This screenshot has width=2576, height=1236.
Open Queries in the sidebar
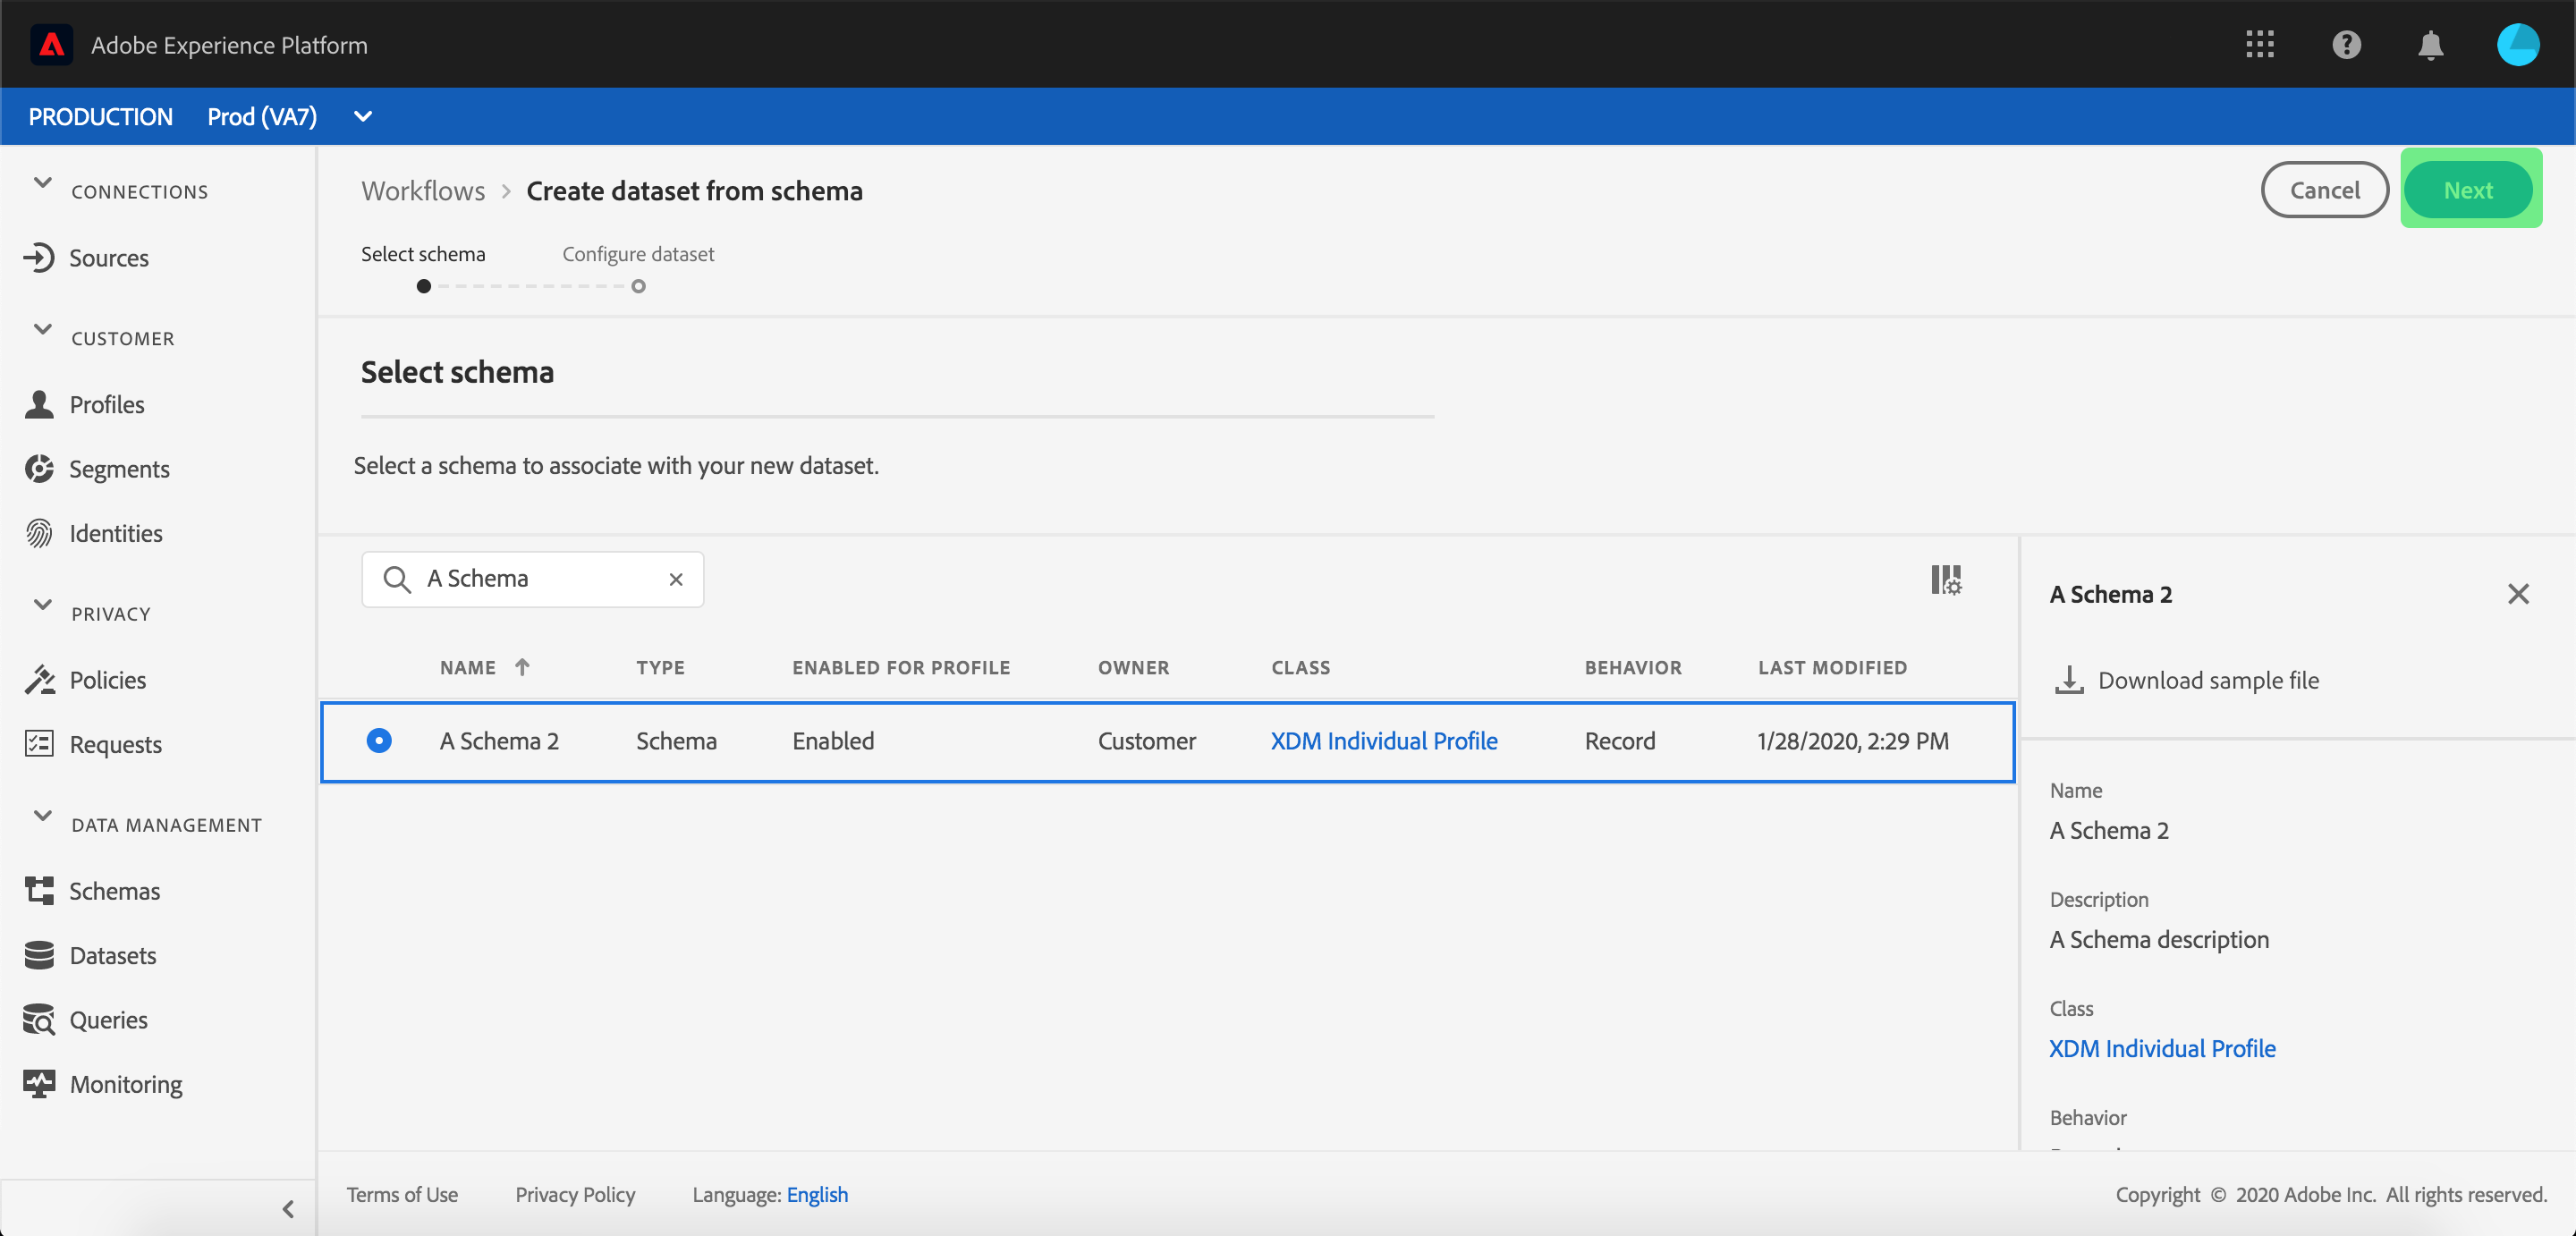pos(108,1019)
